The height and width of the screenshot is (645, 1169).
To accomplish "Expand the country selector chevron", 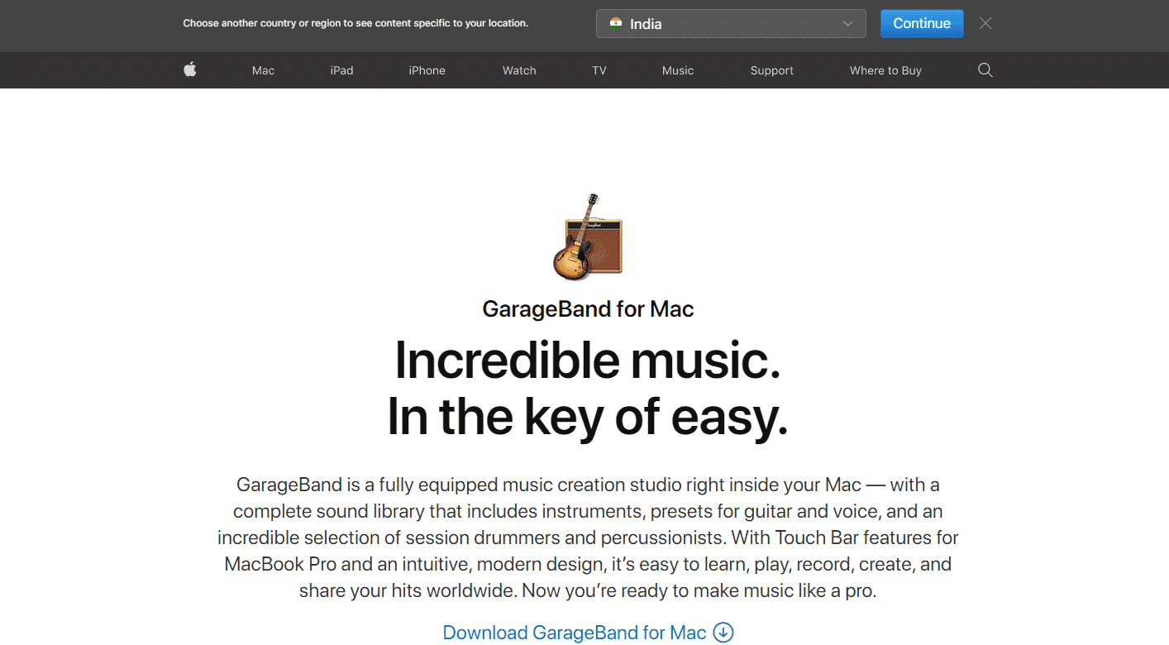I will coord(847,24).
